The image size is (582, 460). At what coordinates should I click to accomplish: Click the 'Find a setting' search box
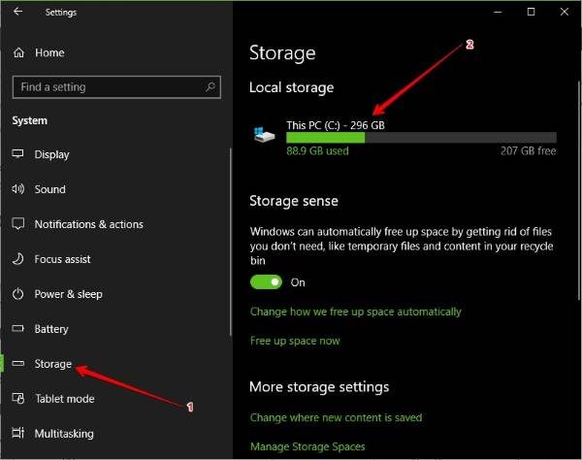coord(107,87)
